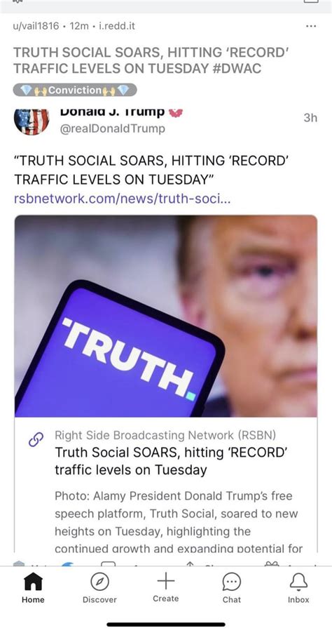Screen dimensions: 332x633
Task: Open the Inbox bell icon
Action: tap(298, 582)
